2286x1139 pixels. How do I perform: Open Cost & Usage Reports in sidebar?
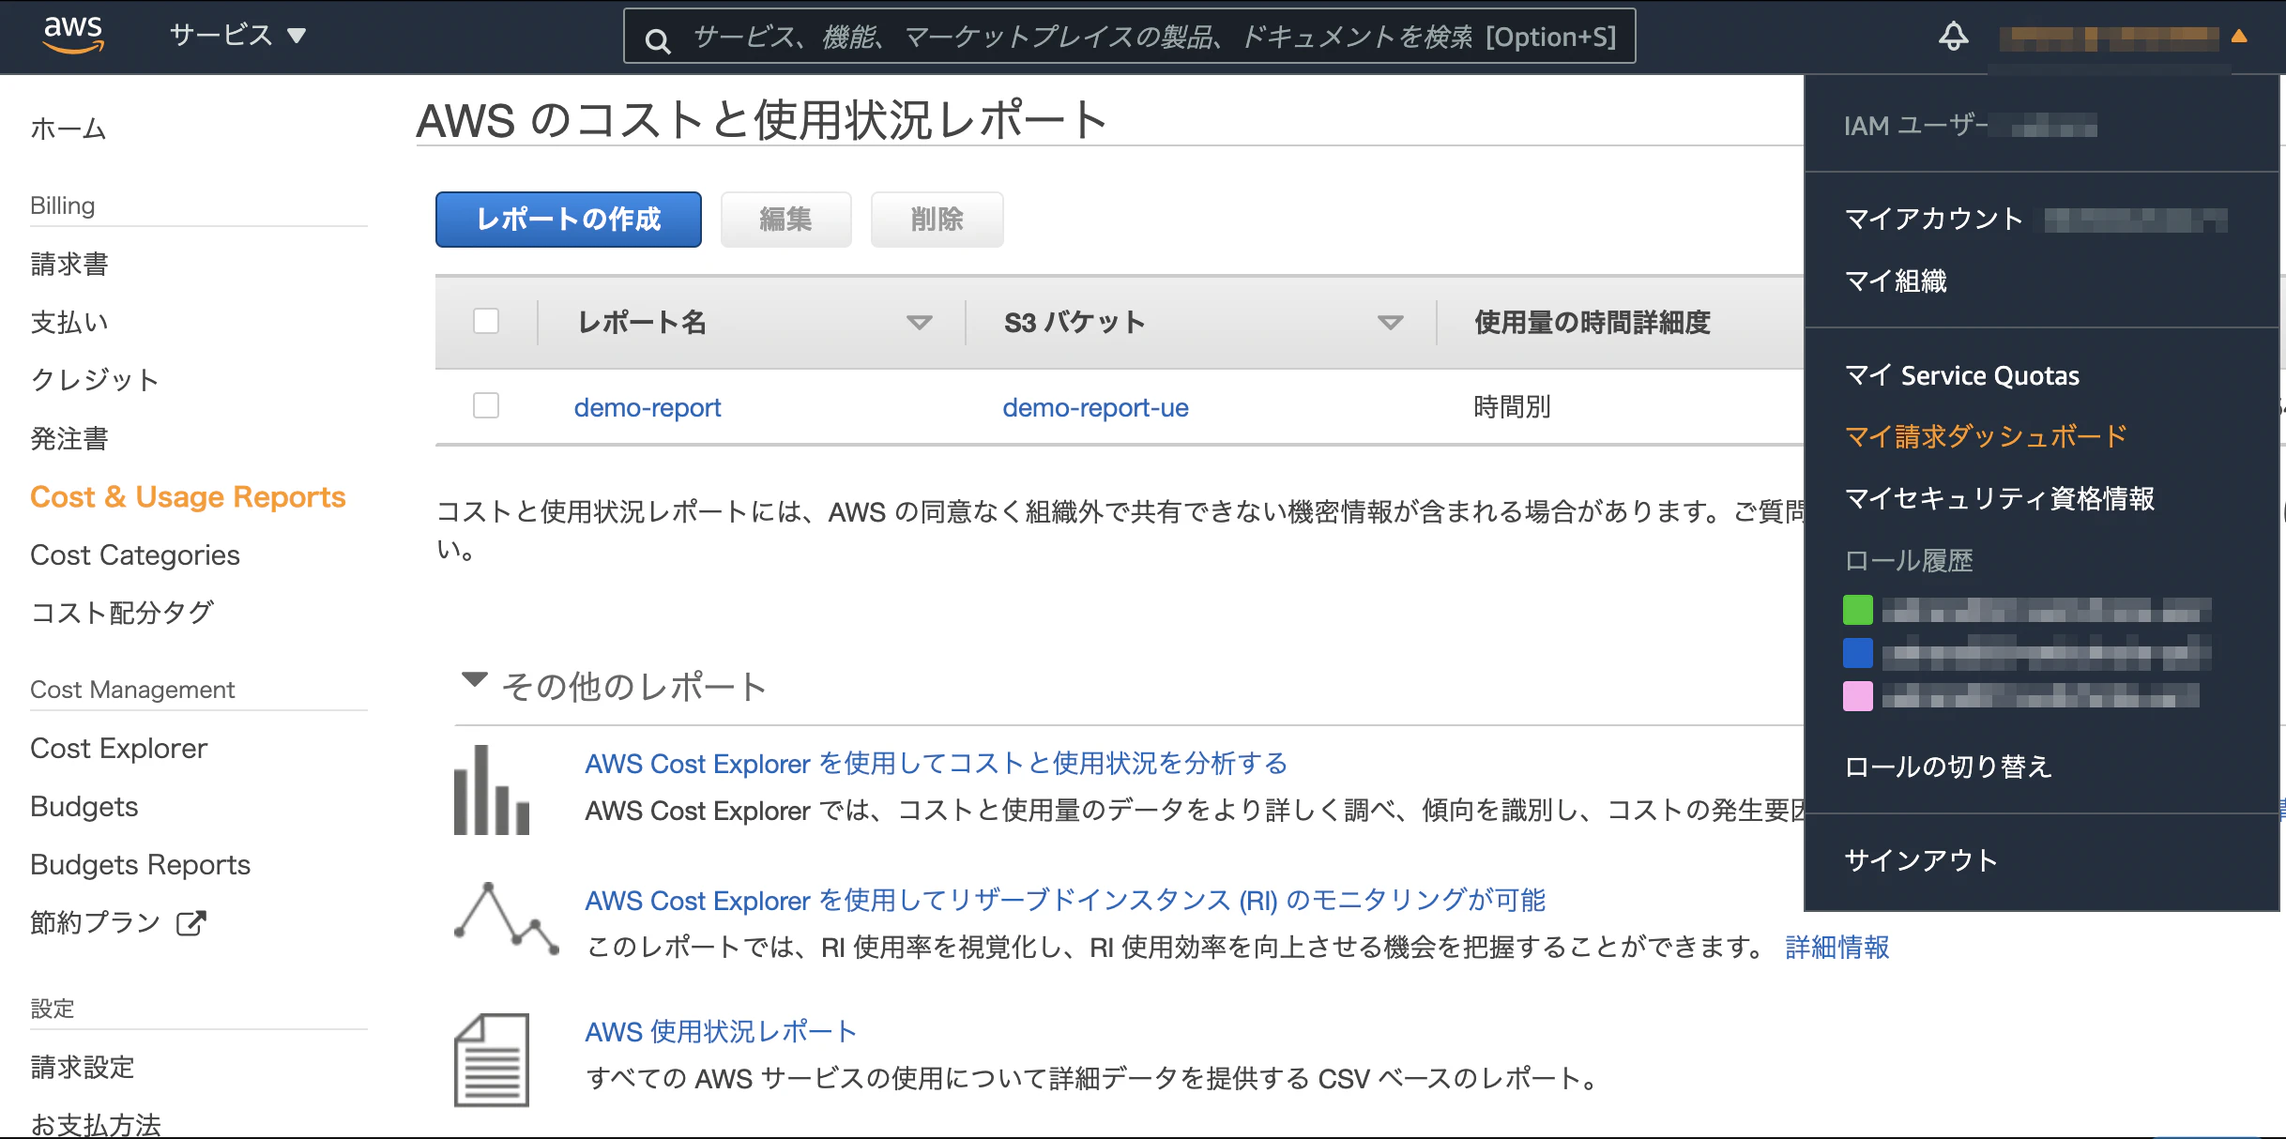[188, 497]
